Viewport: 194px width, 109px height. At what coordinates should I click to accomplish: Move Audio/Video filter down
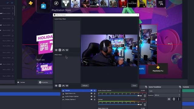point(67,50)
